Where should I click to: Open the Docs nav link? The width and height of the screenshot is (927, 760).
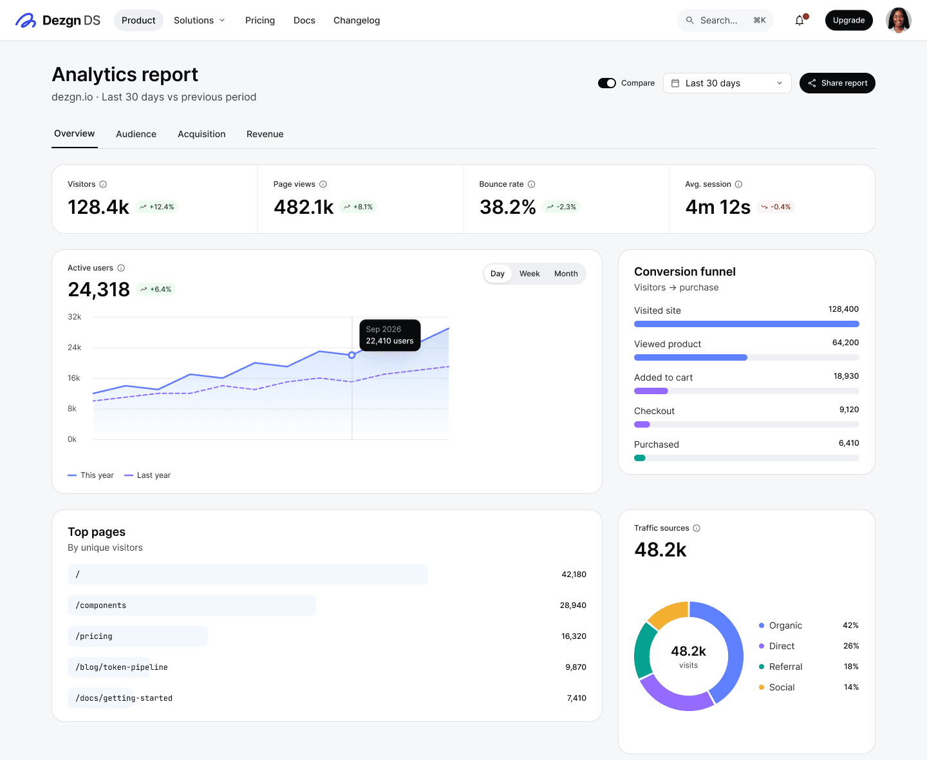(x=304, y=21)
